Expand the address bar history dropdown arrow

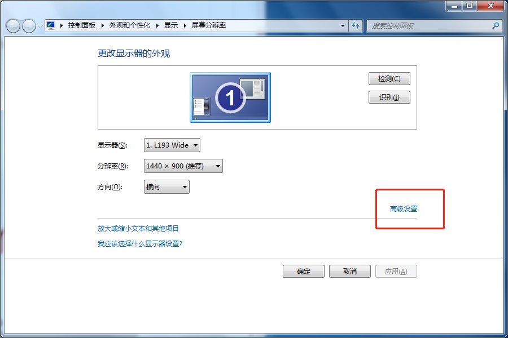342,26
